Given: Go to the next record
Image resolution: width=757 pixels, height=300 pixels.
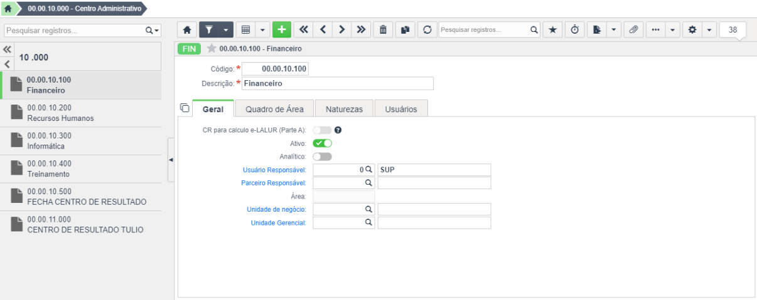Looking at the screenshot, I should pos(342,29).
